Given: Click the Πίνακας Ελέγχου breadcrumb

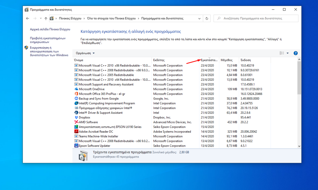Looking at the screenshot, I should (70, 18).
